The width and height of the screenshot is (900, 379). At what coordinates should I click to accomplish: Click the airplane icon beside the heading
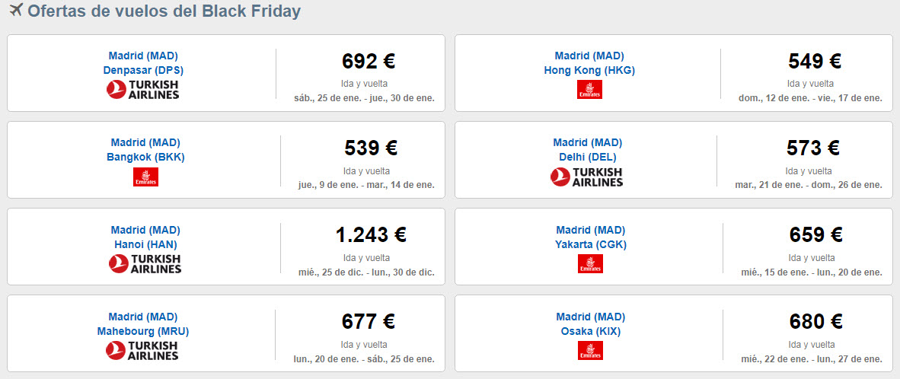[16, 10]
